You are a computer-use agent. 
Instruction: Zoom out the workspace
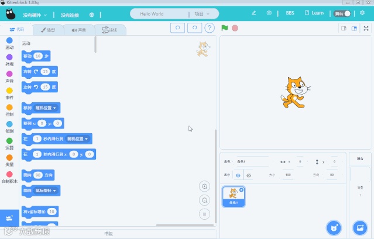coord(204,200)
